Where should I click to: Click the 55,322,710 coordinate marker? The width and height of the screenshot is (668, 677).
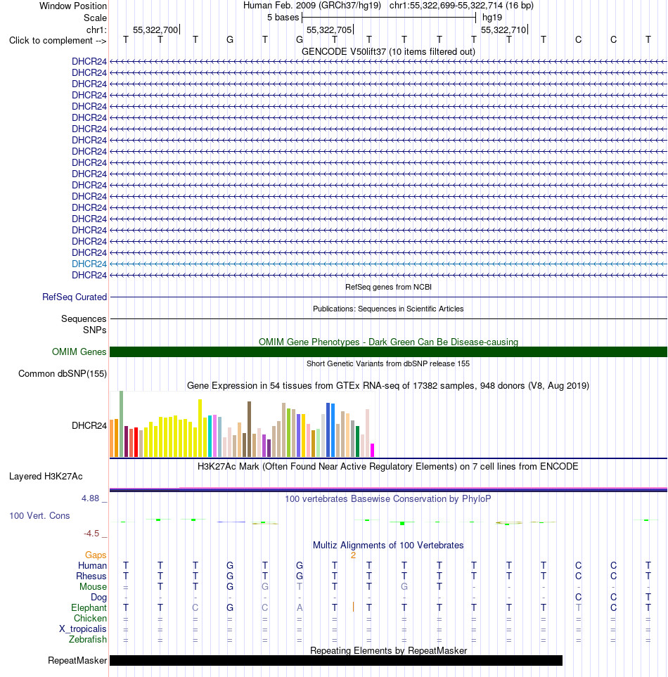tap(503, 30)
